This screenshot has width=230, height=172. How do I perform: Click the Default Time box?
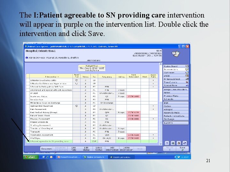pyautogui.click(x=92, y=68)
